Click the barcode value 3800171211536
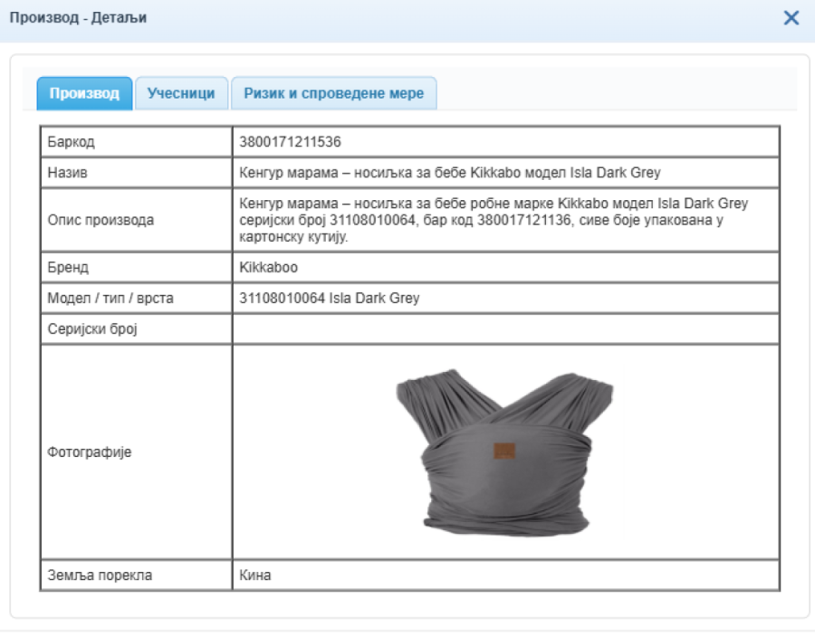 (x=290, y=142)
